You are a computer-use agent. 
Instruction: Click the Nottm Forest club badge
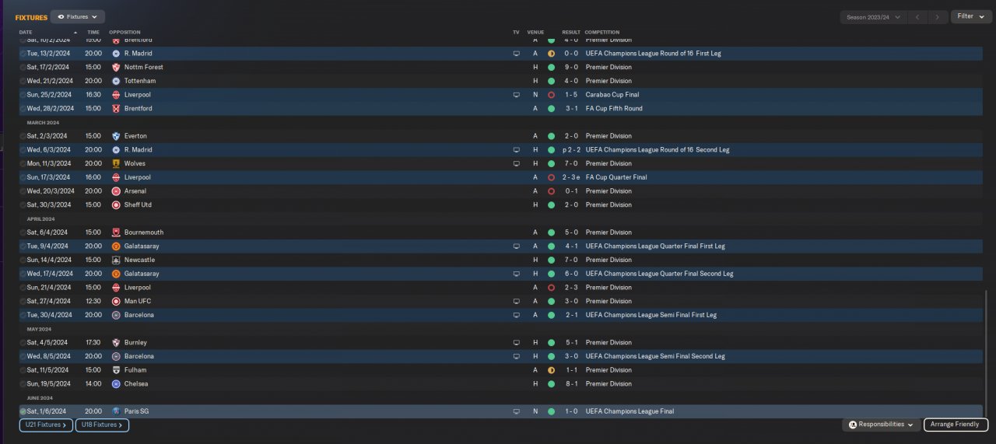point(116,67)
